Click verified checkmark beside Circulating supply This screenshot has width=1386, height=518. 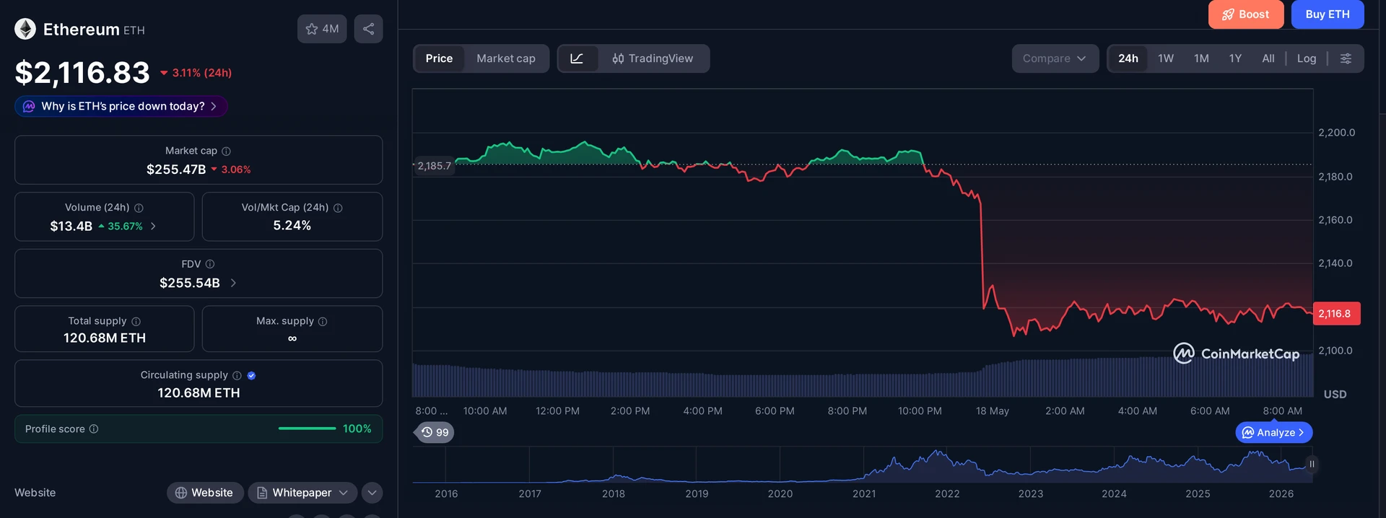[x=251, y=375]
